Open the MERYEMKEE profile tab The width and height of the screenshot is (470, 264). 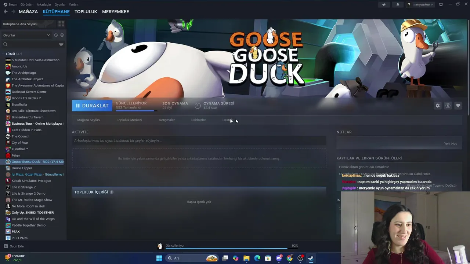tap(115, 12)
